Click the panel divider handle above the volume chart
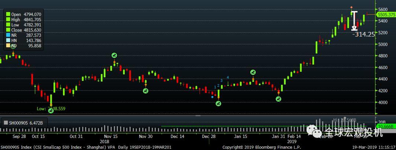The height and width of the screenshot is (150, 396). 198,116
